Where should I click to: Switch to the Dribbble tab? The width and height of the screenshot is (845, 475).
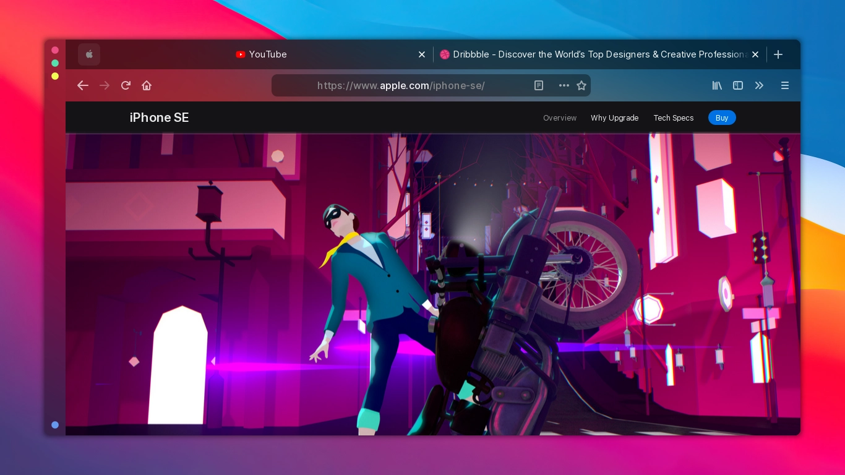pos(599,54)
